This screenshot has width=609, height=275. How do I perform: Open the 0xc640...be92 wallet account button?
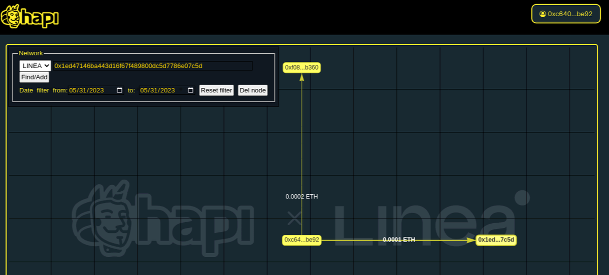[x=565, y=14]
